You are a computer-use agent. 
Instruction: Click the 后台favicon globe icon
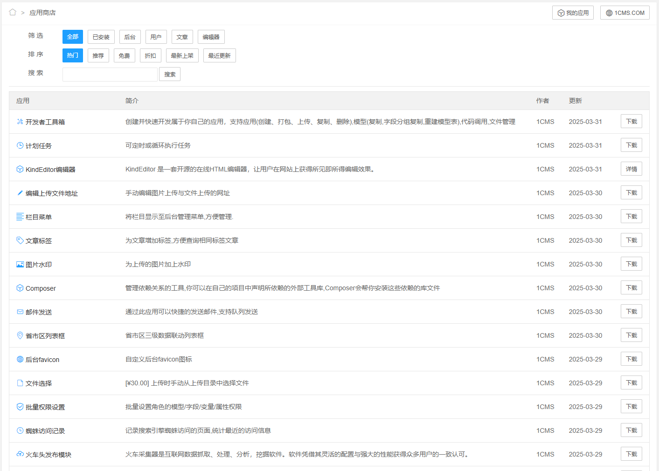click(x=20, y=359)
